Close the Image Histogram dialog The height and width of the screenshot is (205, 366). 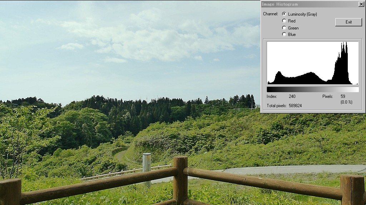(x=361, y=4)
